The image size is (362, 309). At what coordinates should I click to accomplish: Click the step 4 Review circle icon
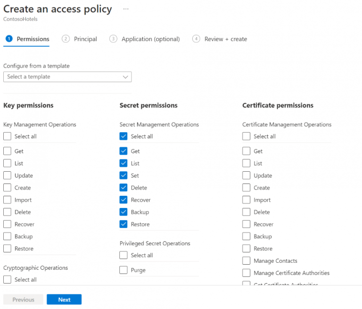point(196,39)
